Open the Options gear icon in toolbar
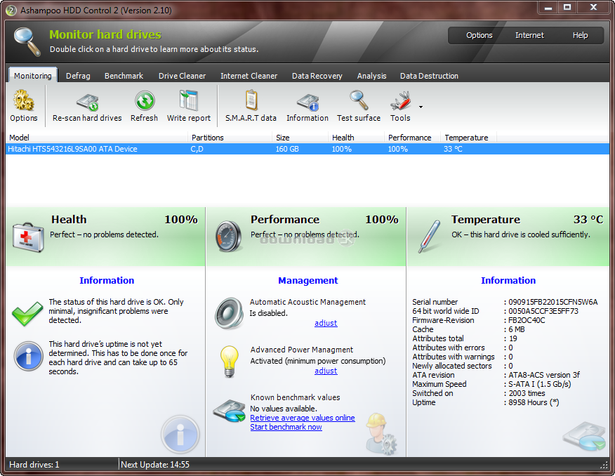Screen dimensions: 615x476 24,100
